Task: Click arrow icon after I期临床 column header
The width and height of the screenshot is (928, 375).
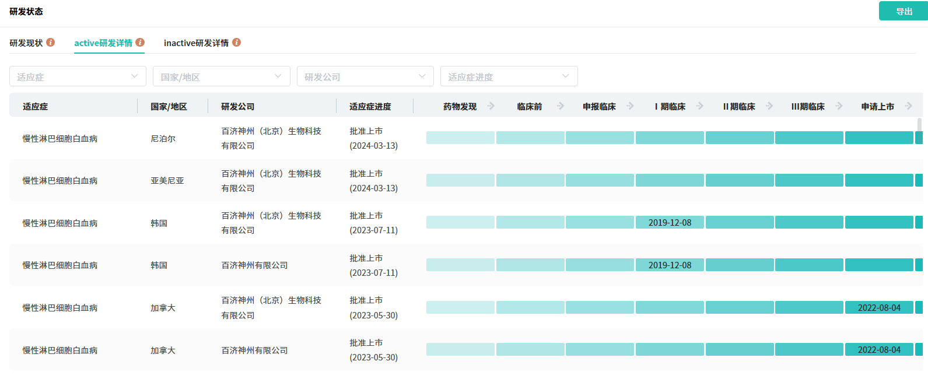Action: [700, 106]
